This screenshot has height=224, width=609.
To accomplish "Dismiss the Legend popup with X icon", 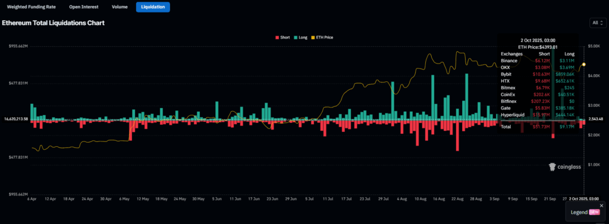I will click(602, 206).
